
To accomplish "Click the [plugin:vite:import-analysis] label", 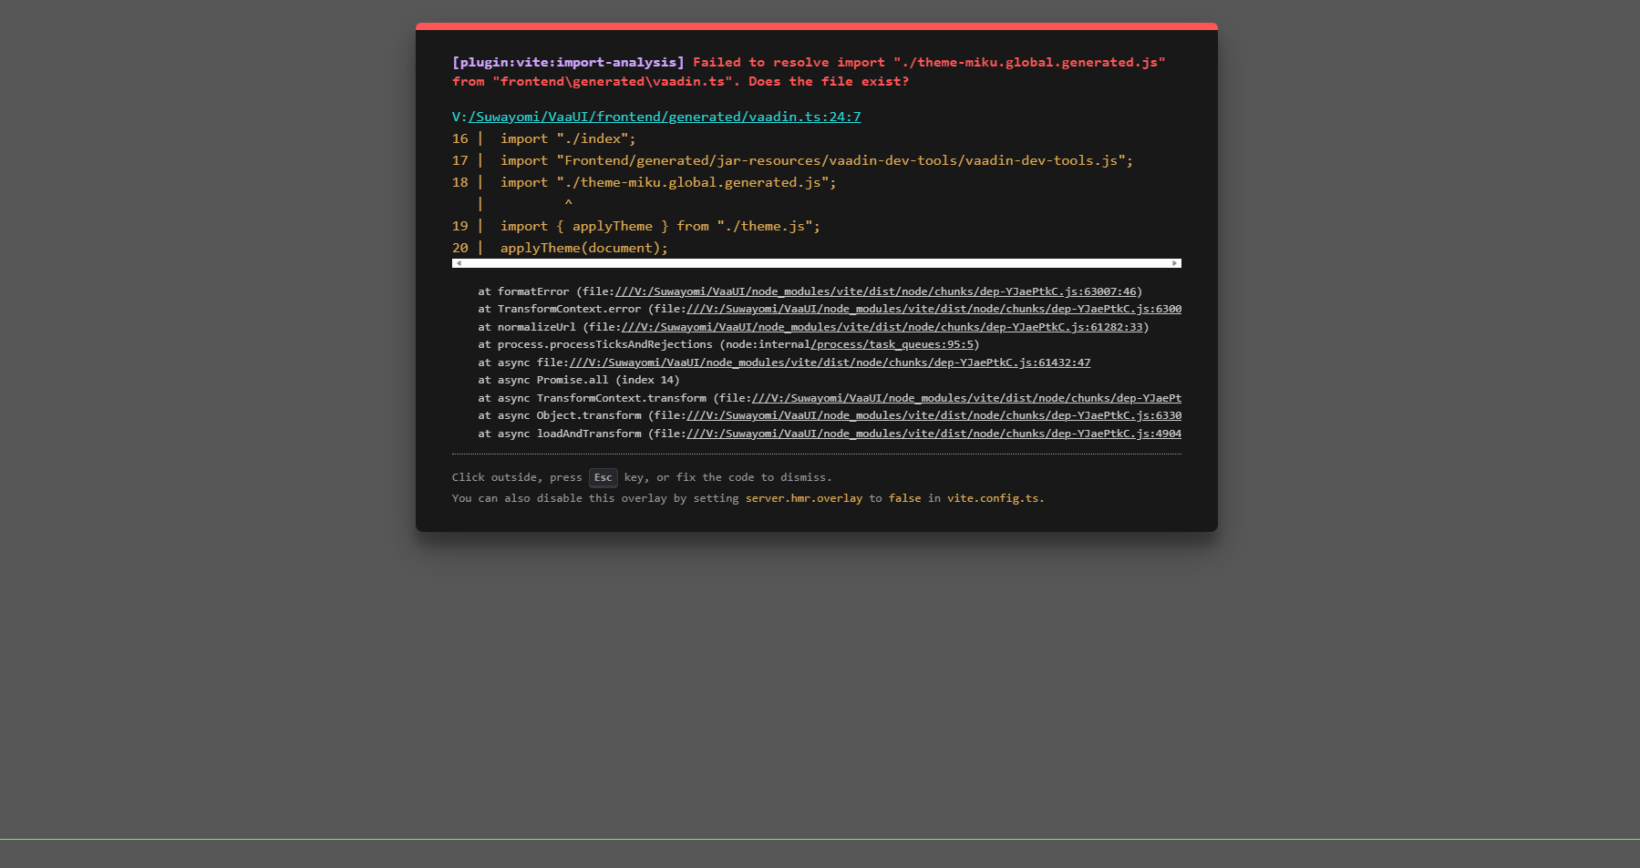I will (x=568, y=62).
